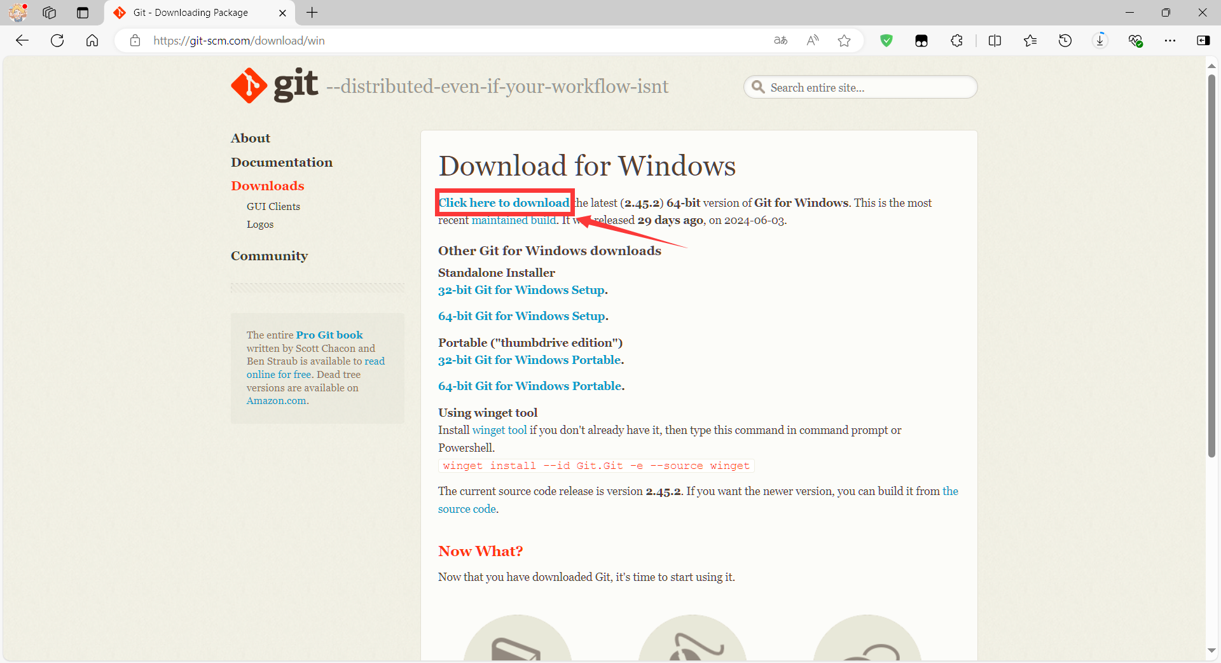The image size is (1221, 663).
Task: Open the workspaces icon
Action: tap(50, 13)
